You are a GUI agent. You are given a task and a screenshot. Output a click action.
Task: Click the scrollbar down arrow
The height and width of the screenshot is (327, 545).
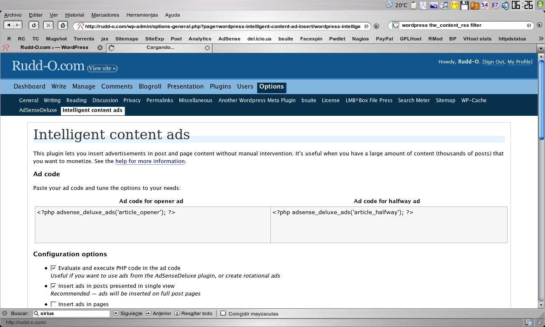click(541, 305)
